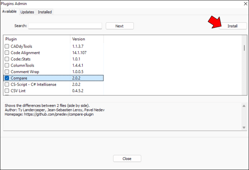This screenshot has width=249, height=170.
Task: Uncheck the Compare plugin checkbox
Action: [7, 78]
